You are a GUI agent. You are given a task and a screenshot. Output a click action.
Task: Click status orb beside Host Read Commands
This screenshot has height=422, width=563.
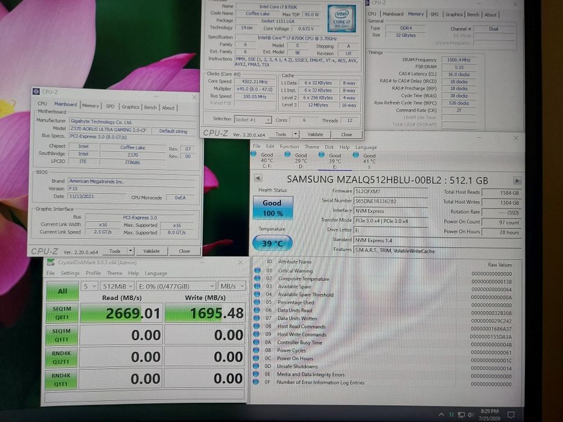point(256,326)
